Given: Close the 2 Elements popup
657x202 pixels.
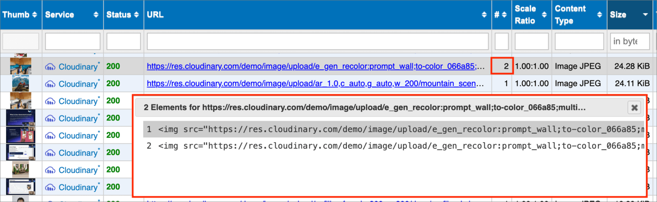Looking at the screenshot, I should [634, 108].
